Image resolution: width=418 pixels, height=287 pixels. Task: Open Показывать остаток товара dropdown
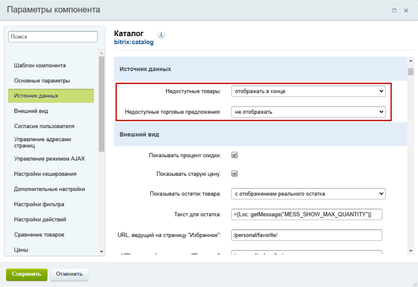point(308,194)
